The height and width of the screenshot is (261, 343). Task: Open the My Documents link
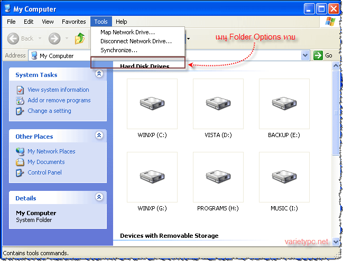point(46,162)
